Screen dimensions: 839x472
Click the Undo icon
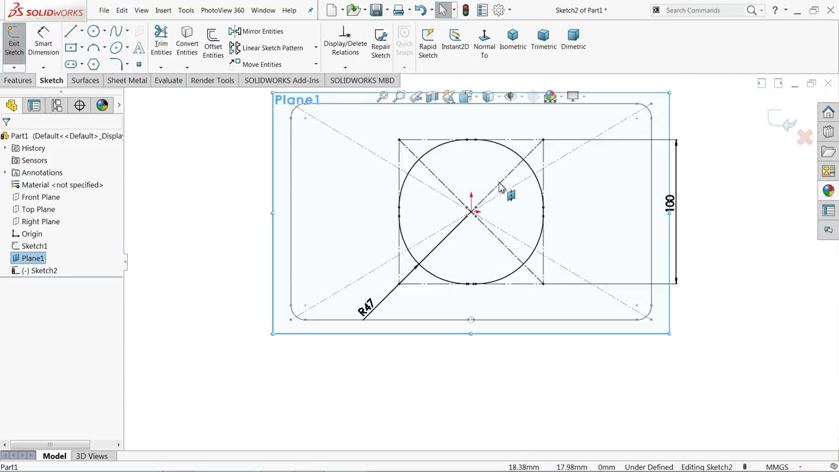(420, 10)
